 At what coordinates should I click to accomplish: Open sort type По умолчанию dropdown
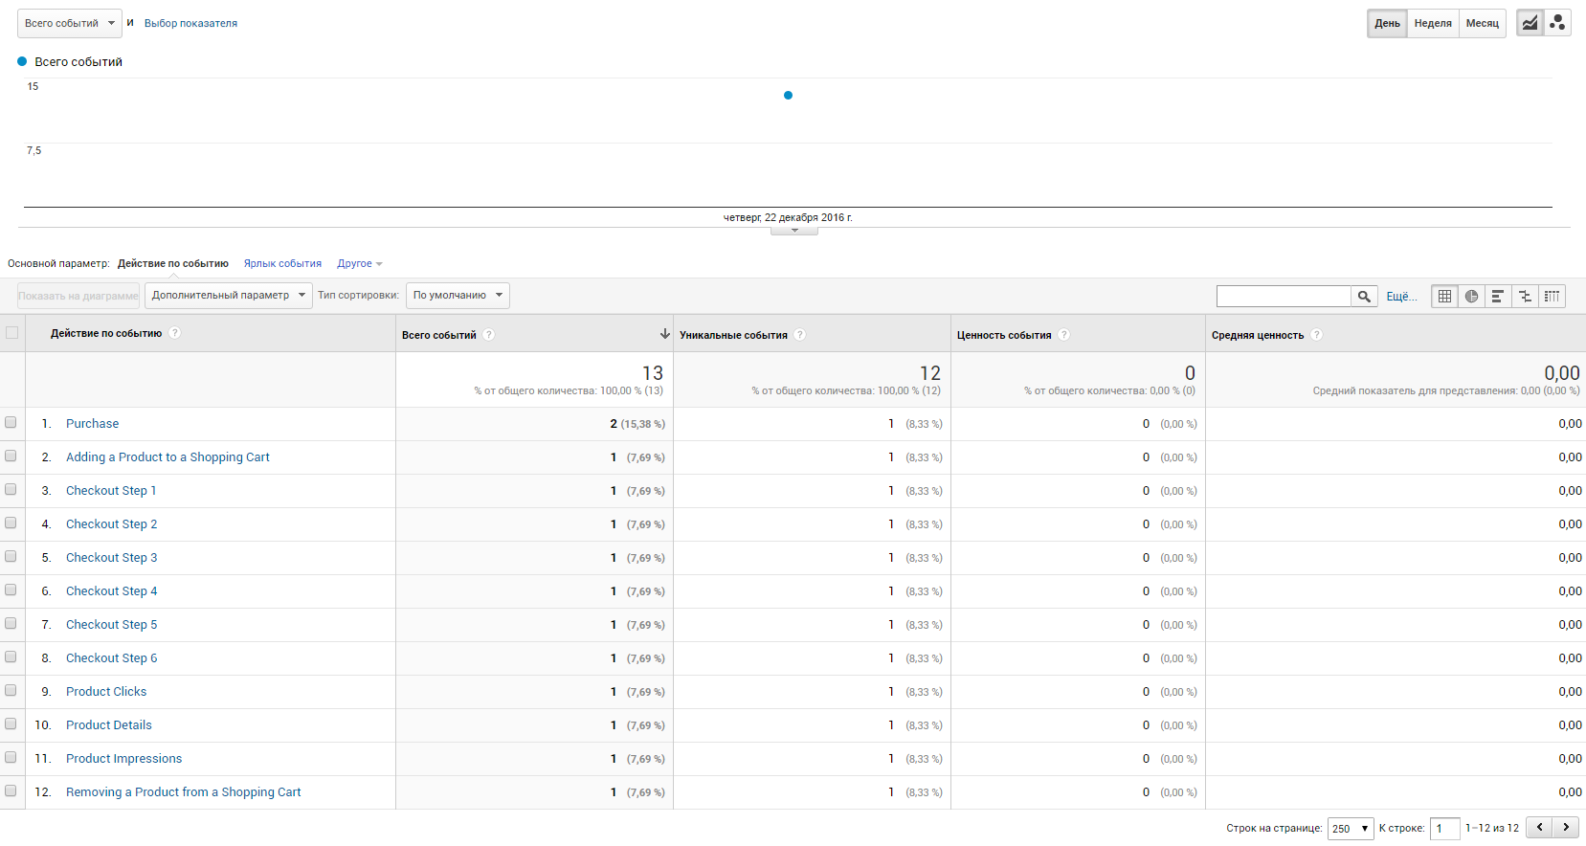tap(458, 295)
